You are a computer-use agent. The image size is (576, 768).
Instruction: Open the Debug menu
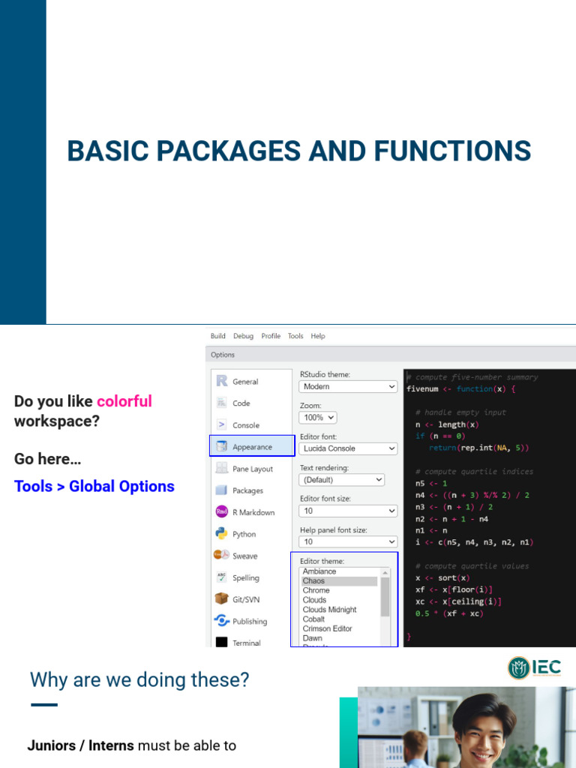click(244, 336)
